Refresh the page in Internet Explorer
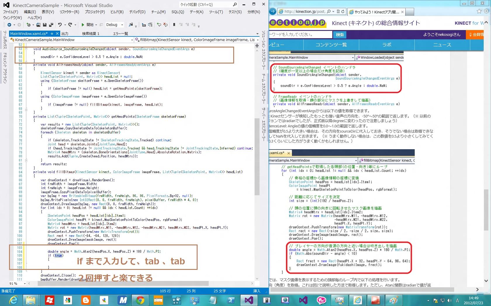The width and height of the screenshot is (491, 306). coord(343,12)
